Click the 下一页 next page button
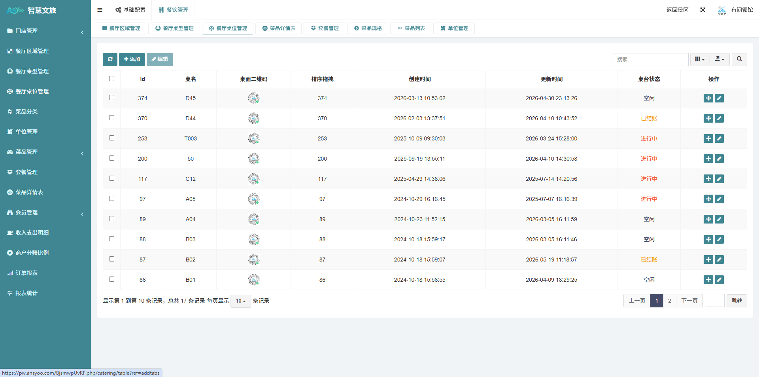Screen dimensions: 759x377 coord(689,301)
